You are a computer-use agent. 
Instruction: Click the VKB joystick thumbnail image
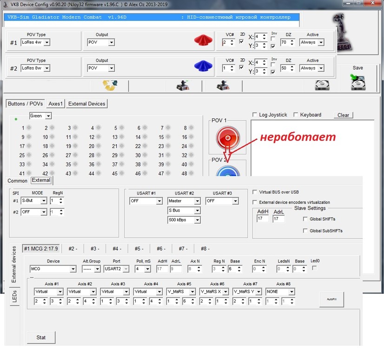(x=343, y=32)
